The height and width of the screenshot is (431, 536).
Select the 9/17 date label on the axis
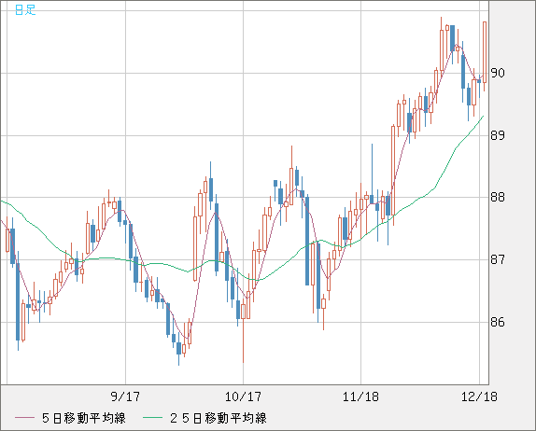(125, 396)
